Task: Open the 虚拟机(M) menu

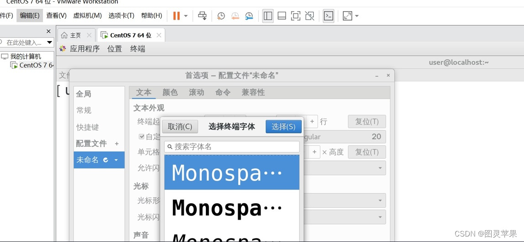Action: tap(87, 16)
